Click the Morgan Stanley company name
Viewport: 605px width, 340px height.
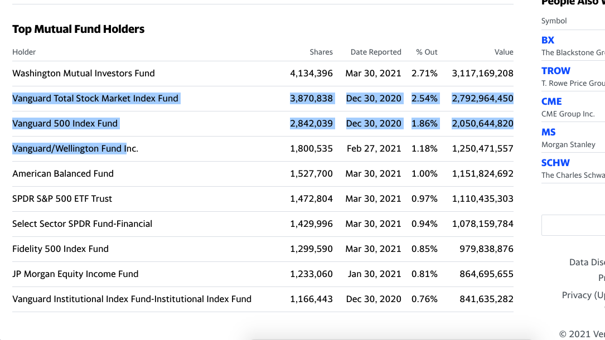568,144
